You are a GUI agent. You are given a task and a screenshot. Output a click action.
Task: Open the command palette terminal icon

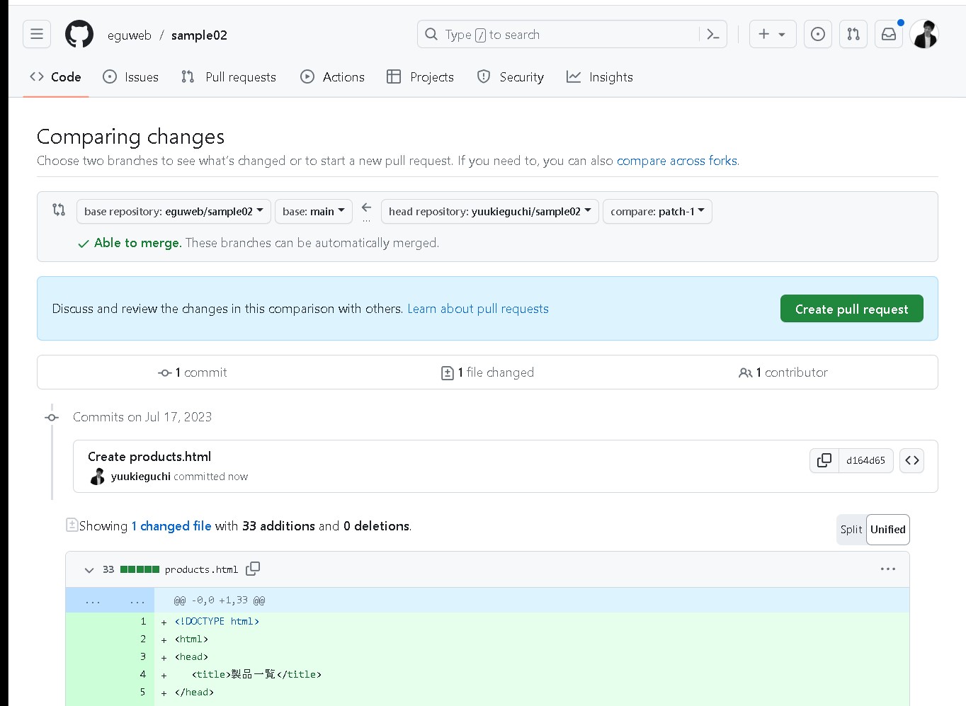712,33
